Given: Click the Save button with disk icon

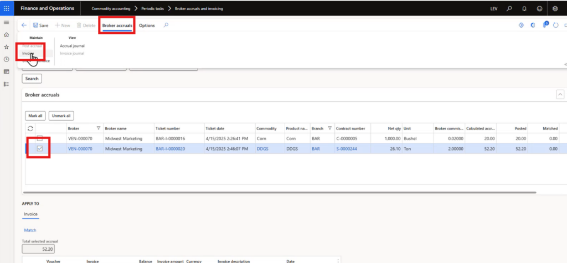Looking at the screenshot, I should pos(41,25).
